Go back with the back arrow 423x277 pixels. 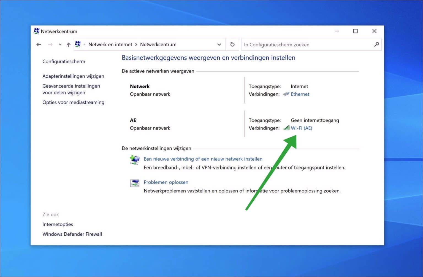pos(39,45)
